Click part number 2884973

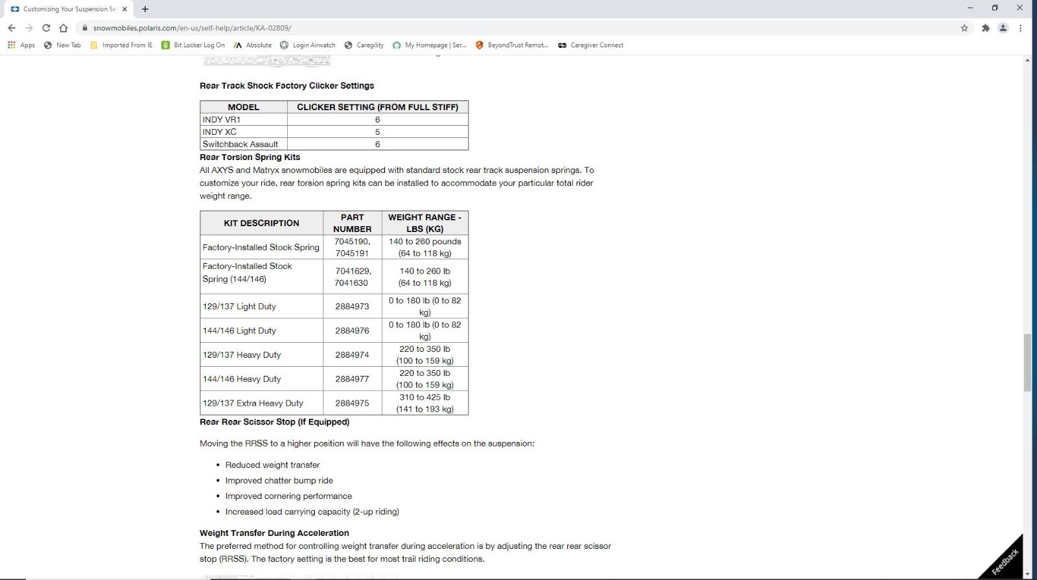click(x=353, y=307)
